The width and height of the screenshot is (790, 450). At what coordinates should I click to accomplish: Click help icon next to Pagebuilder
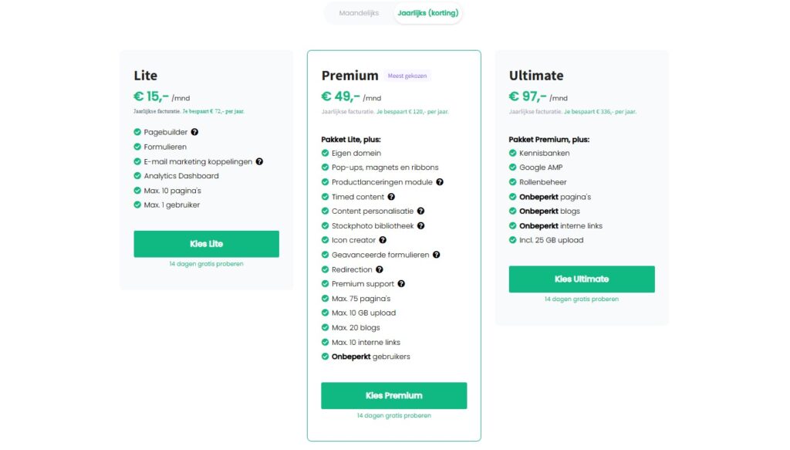[194, 132]
